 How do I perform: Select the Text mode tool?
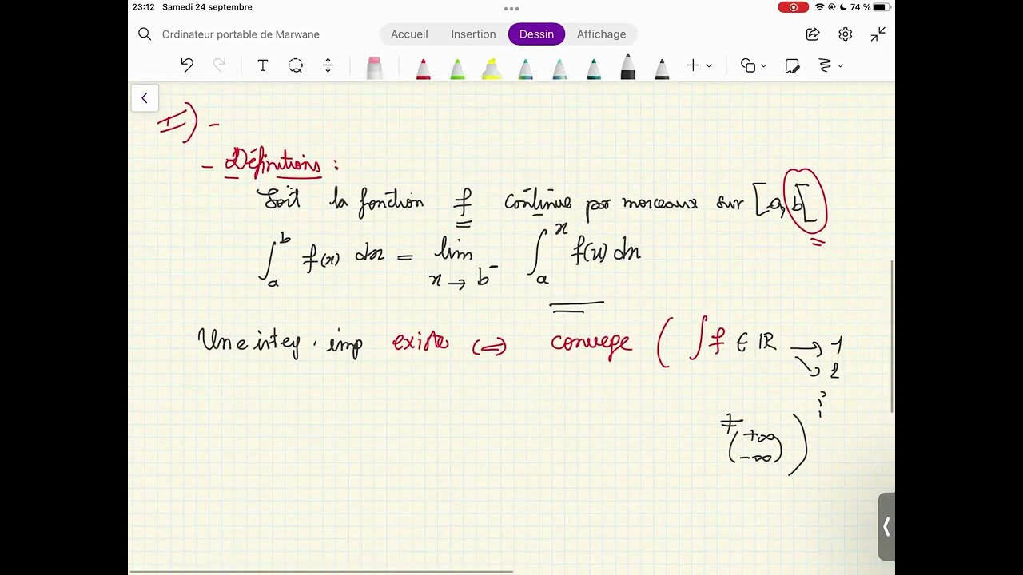click(262, 65)
